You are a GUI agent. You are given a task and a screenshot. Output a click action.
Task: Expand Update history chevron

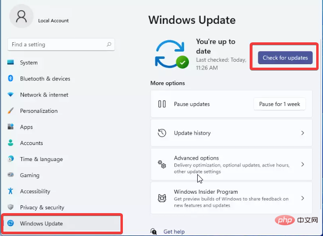click(x=303, y=133)
